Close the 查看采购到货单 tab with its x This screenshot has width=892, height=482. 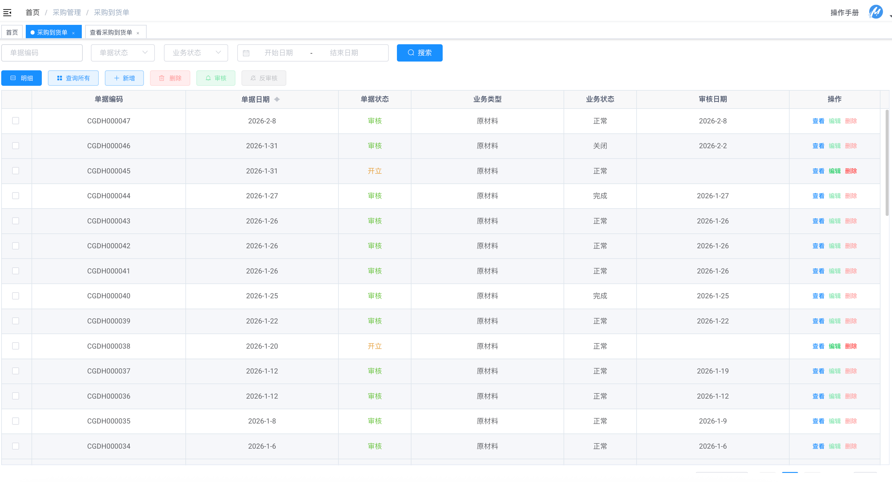click(138, 33)
